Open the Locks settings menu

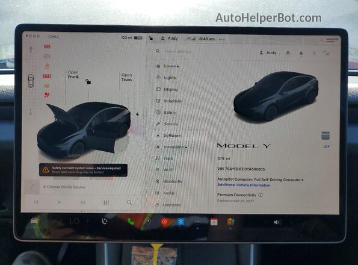coord(168,66)
